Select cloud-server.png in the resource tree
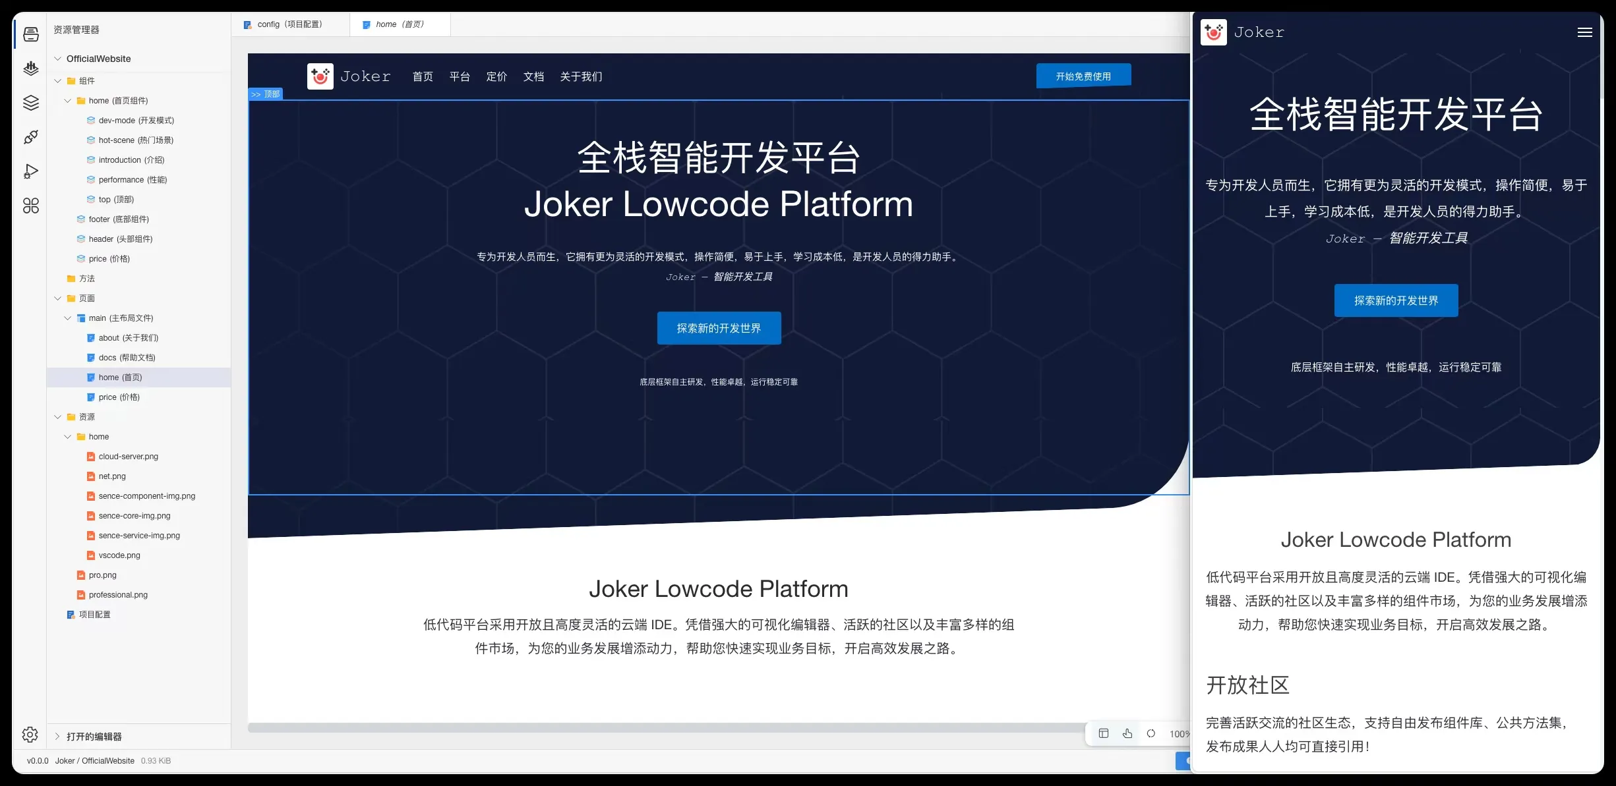The image size is (1616, 786). point(128,456)
